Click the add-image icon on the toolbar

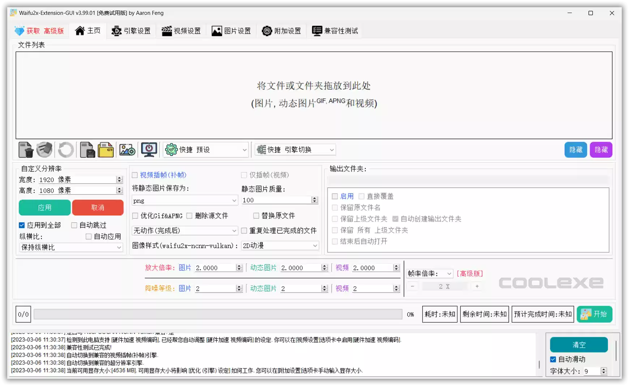click(x=127, y=150)
